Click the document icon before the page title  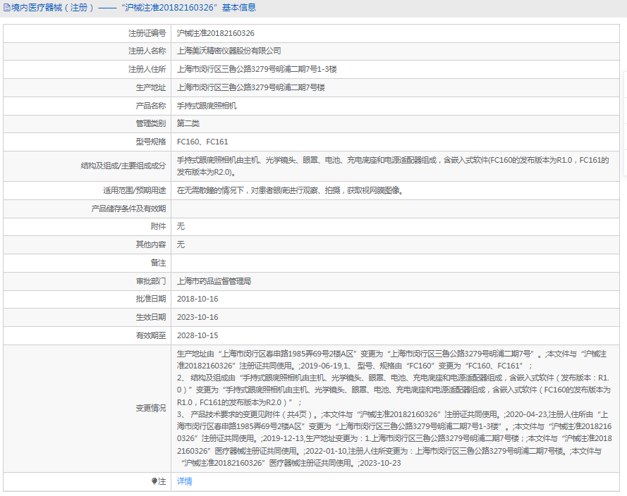[x=7, y=8]
